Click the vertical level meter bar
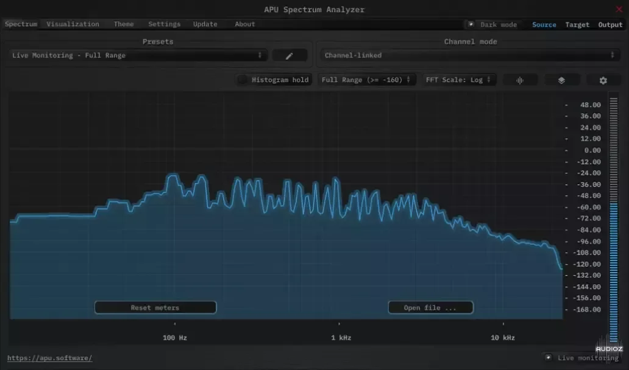 point(613,218)
